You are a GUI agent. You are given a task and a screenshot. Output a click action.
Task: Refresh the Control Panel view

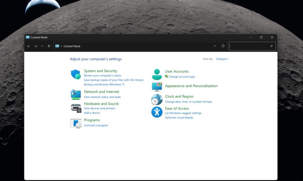[223, 46]
